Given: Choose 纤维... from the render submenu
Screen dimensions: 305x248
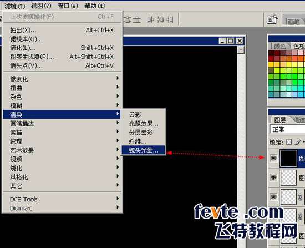Looking at the screenshot, I should (x=144, y=141).
